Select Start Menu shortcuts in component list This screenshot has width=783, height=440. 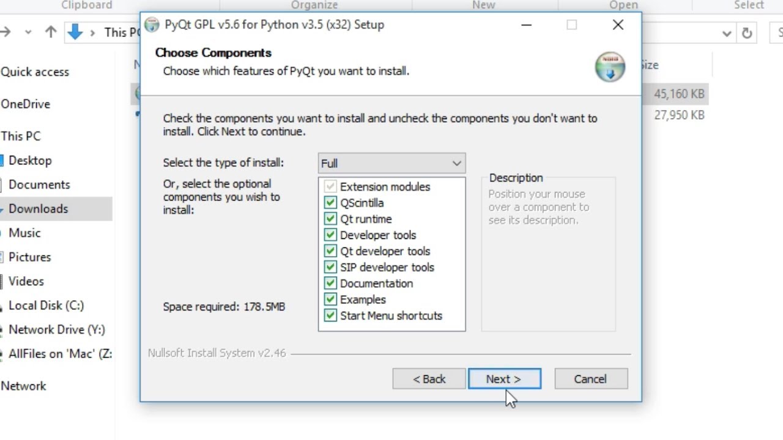click(391, 316)
